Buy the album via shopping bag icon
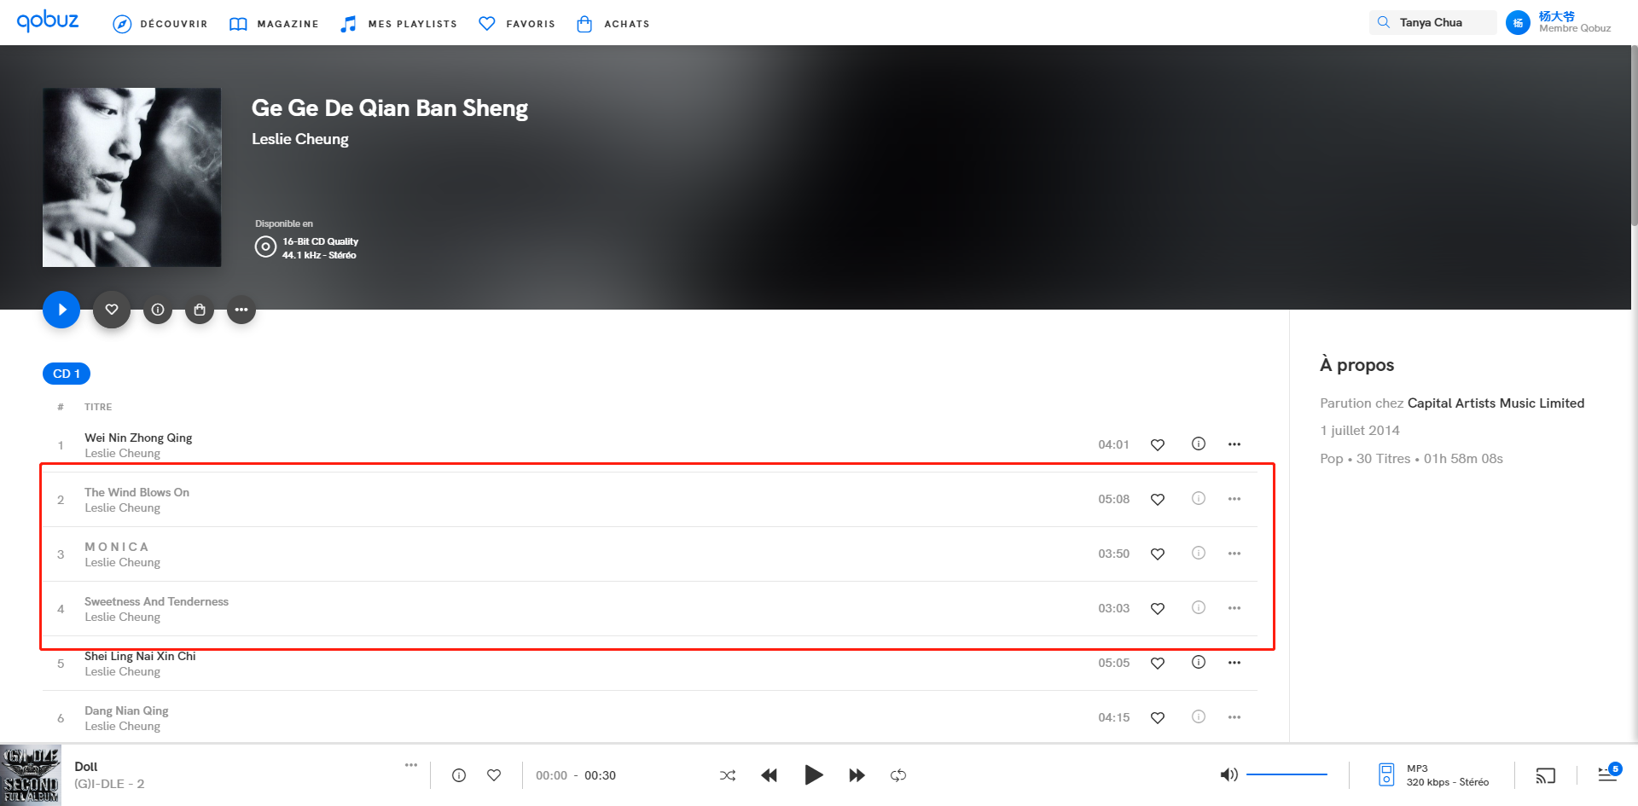Screen dimensions: 1638x806 [200, 310]
